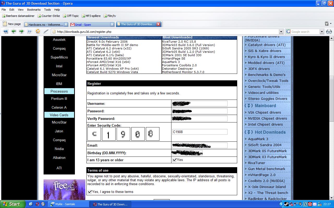The width and height of the screenshot is (334, 208).
Task: Close the Hardware.no tab
Action: 66,24
